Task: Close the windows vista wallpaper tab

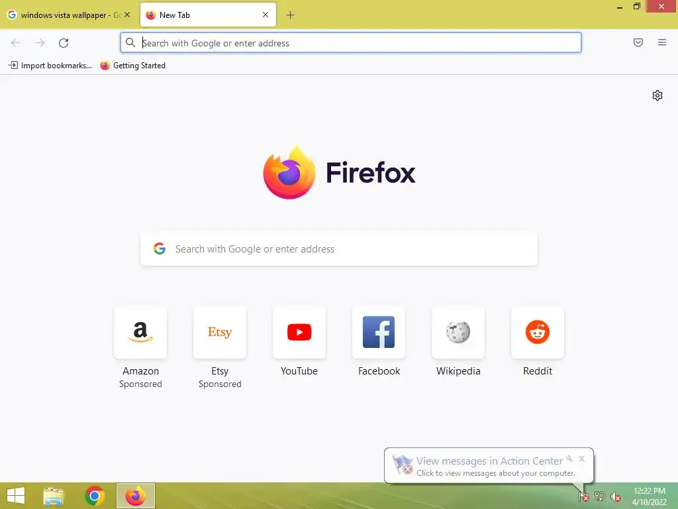Action: click(x=127, y=15)
